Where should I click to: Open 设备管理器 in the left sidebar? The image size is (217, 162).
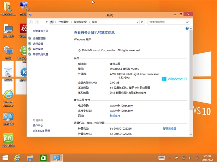39,38
